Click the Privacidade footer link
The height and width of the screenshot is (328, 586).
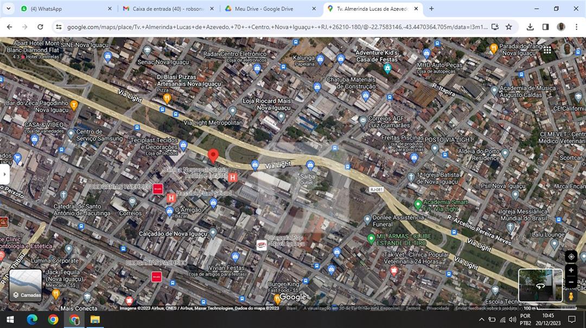[437, 308]
